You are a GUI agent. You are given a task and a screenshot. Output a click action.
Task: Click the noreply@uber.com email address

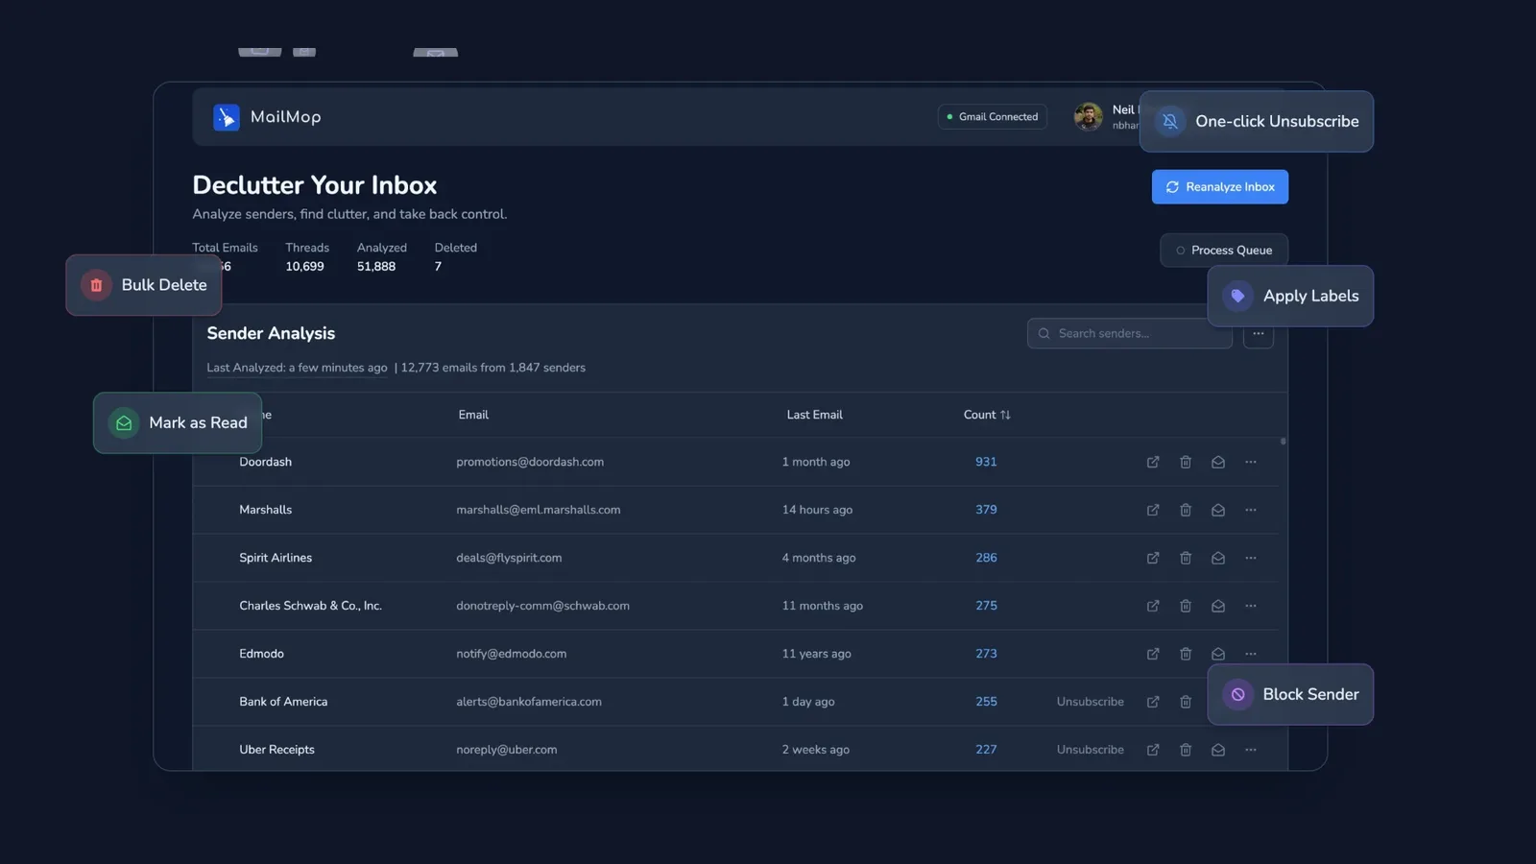coord(507,750)
